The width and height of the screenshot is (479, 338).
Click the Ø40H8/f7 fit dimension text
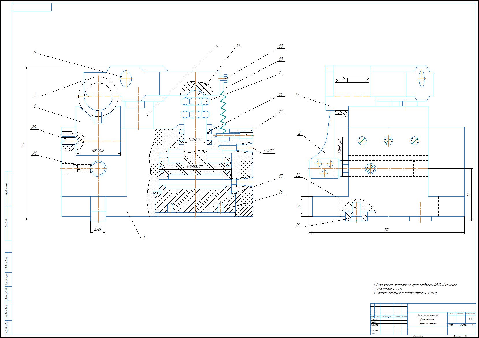[195, 140]
